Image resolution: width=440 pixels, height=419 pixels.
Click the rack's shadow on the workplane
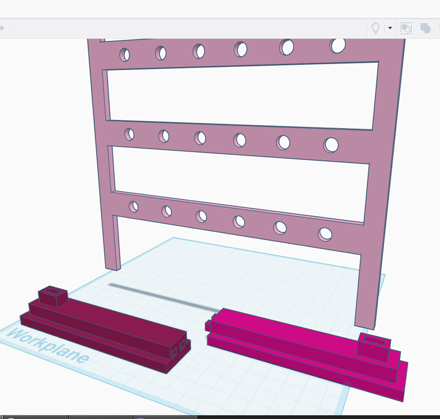pos(163,294)
